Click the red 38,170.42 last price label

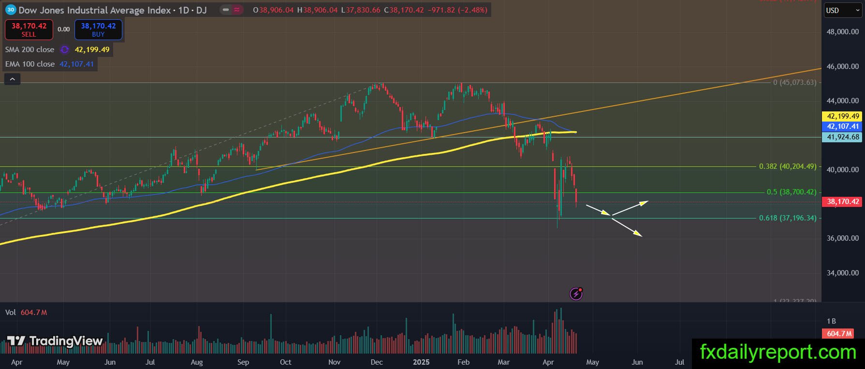(x=842, y=202)
